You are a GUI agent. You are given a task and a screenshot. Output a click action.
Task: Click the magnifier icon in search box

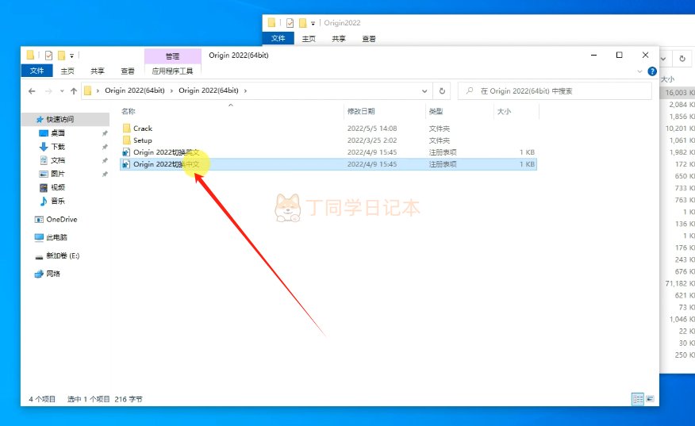point(470,91)
